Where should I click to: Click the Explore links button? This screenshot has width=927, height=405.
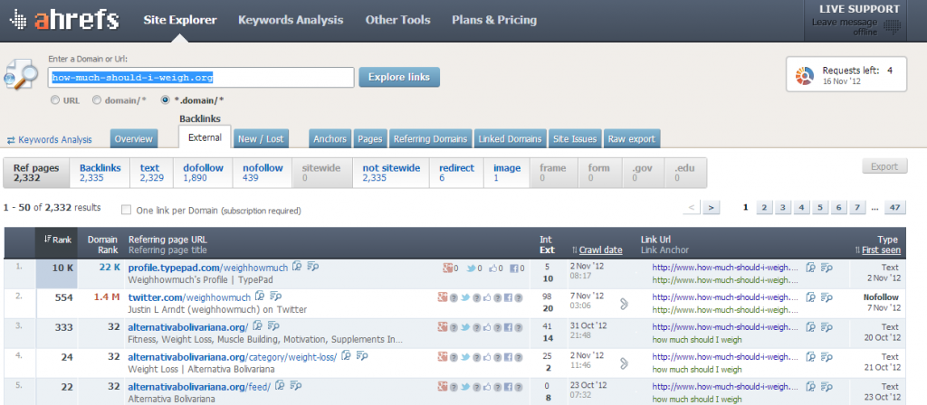click(399, 78)
